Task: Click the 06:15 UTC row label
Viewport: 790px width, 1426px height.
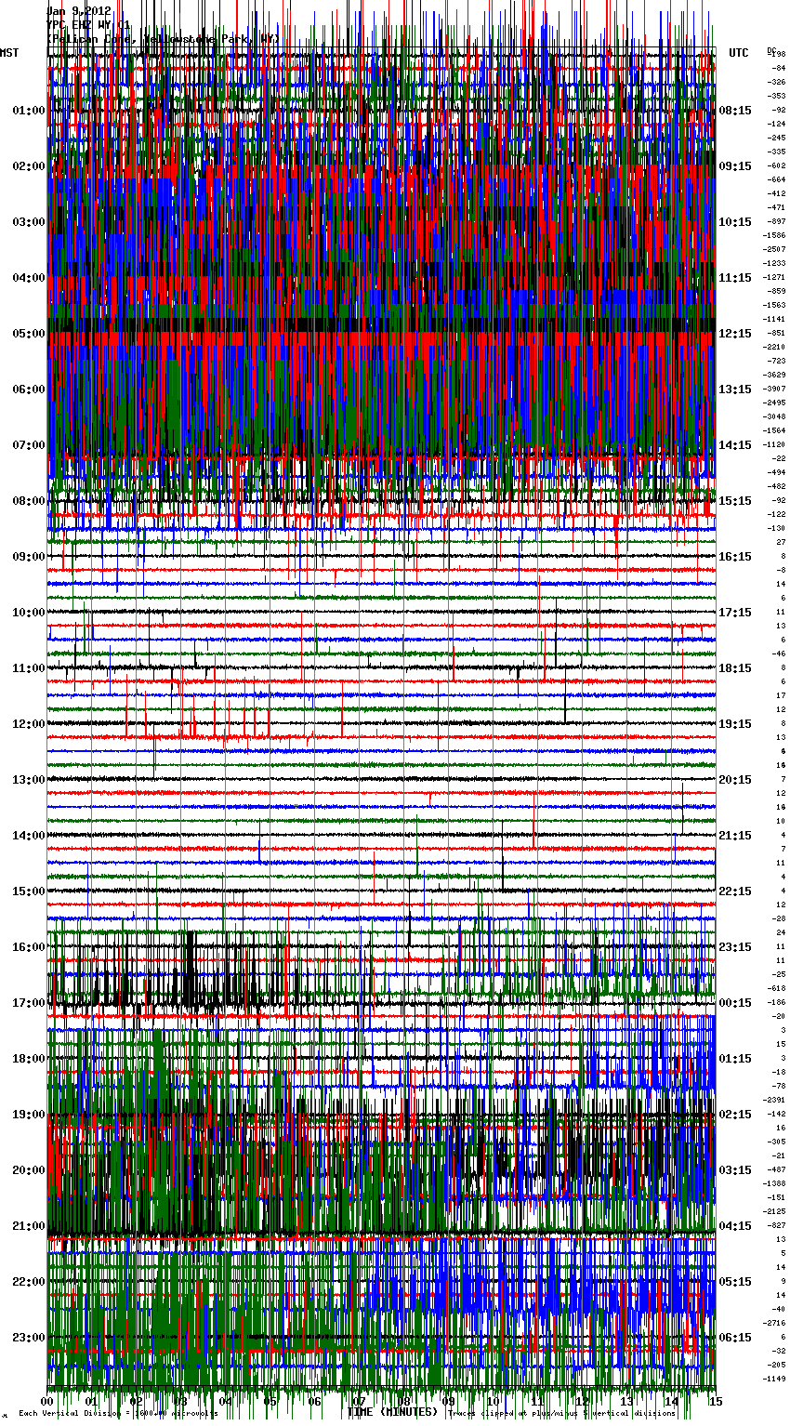Action: (x=735, y=1338)
